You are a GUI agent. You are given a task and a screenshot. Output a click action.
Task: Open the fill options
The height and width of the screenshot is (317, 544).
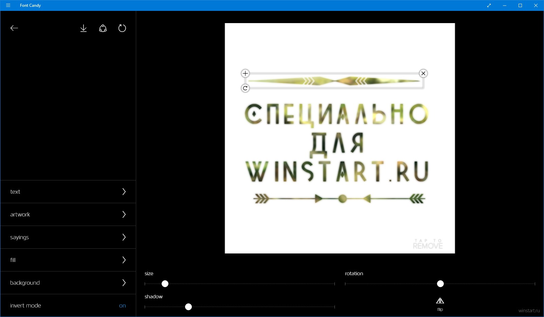[68, 260]
